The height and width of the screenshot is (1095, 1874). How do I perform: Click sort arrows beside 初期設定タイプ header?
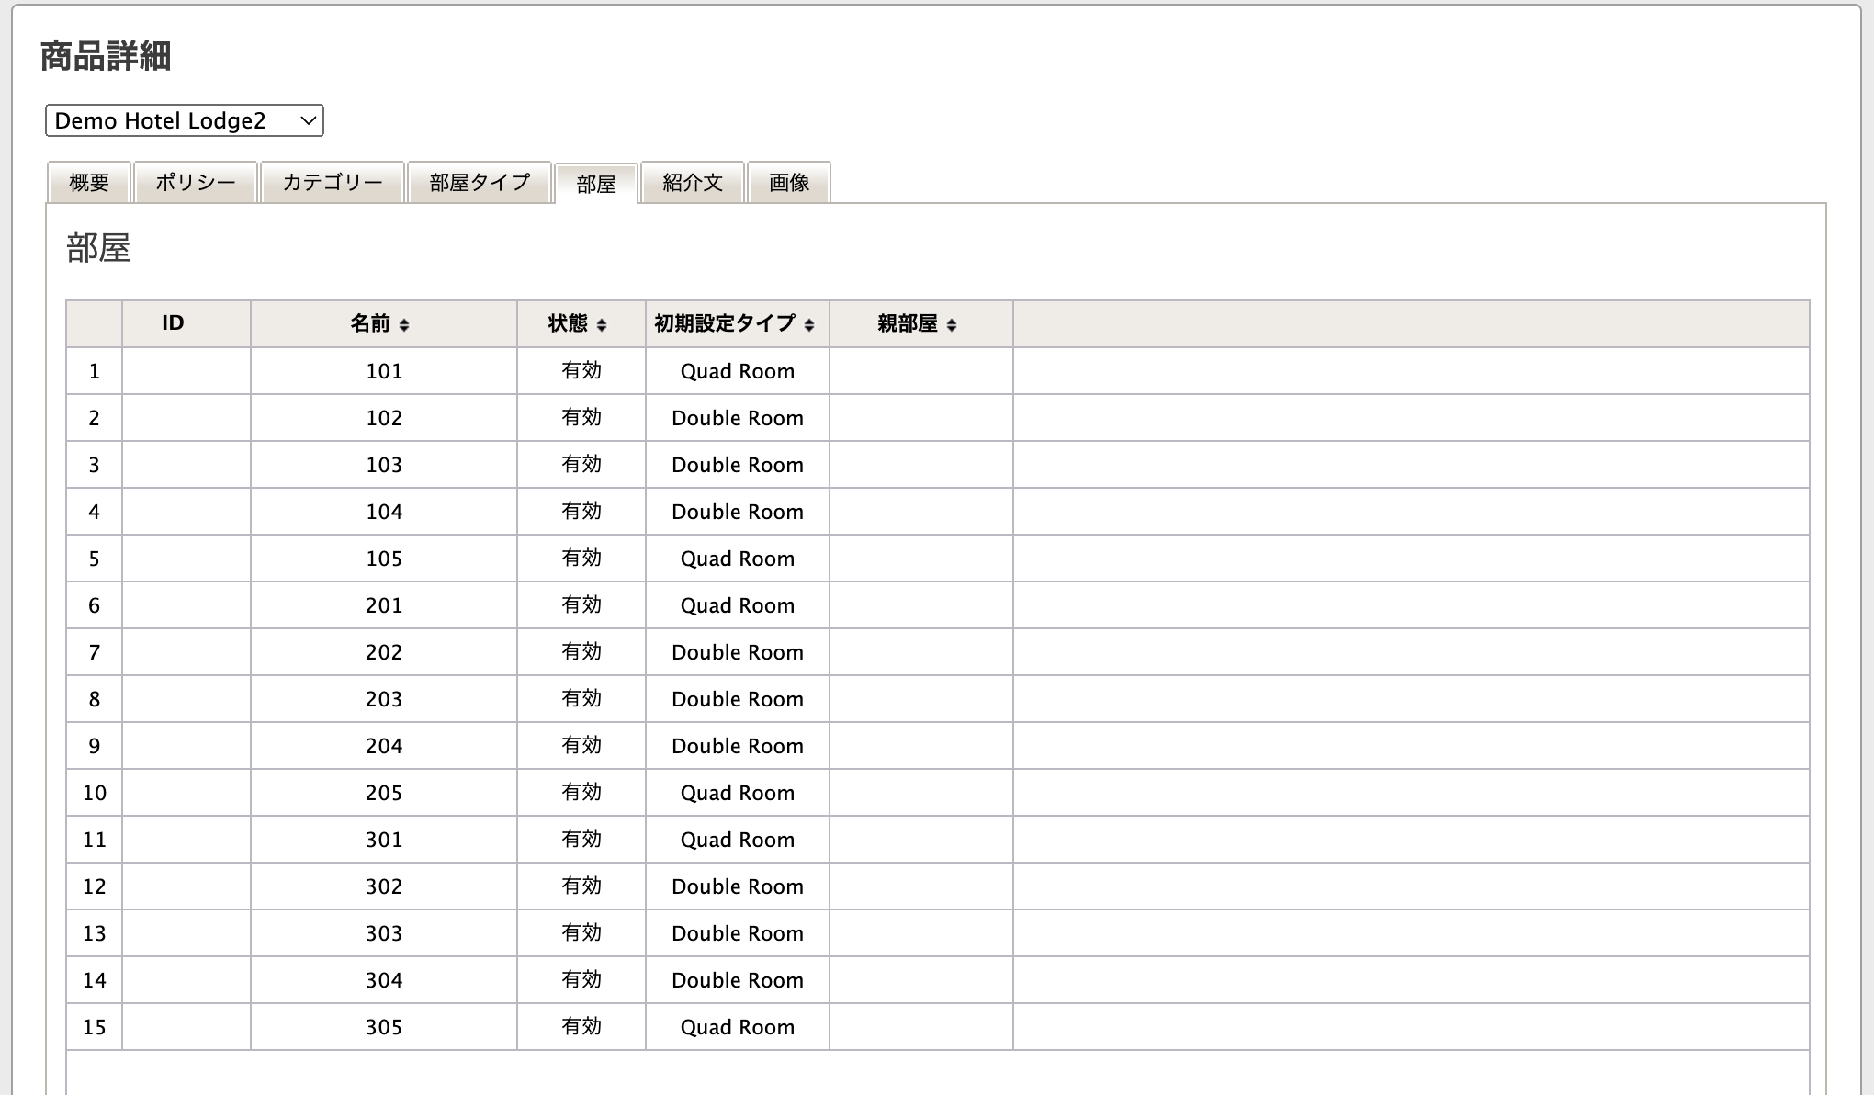[x=809, y=324]
